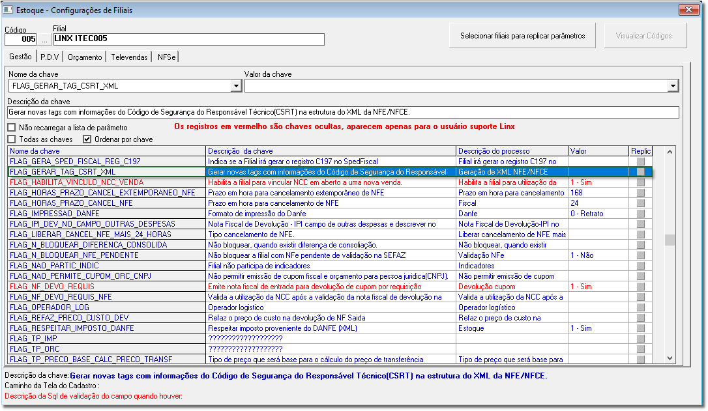
Task: Click process cell Geração de XML NFE/NFCE
Action: [x=512, y=172]
